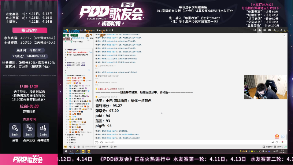Viewport: 293px width, 165px height.
Task: Click the channel avatar in YY top-left corner
Action: point(67,30)
